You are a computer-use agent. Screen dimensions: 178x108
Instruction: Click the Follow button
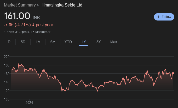click(164, 17)
